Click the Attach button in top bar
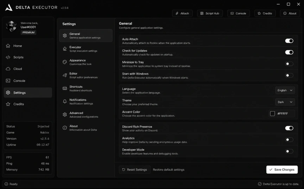The height and width of the screenshot is (189, 304). tap(182, 13)
